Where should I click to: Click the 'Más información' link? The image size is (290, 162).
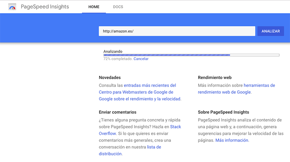pyautogui.click(x=232, y=140)
